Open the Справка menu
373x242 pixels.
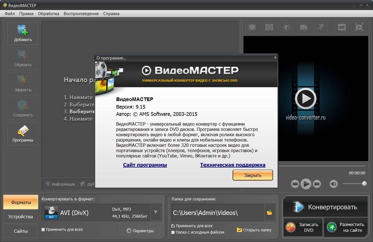[x=111, y=13]
